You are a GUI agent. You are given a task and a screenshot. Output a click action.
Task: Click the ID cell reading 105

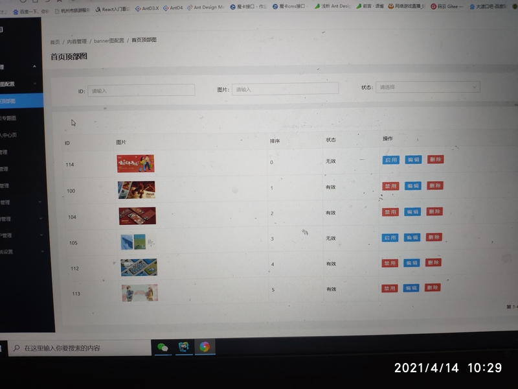pyautogui.click(x=73, y=242)
